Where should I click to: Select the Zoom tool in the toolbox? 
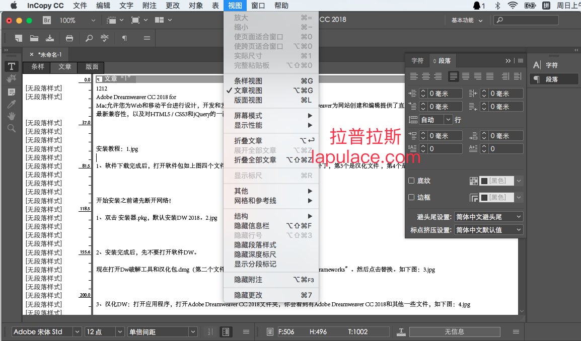click(x=12, y=128)
